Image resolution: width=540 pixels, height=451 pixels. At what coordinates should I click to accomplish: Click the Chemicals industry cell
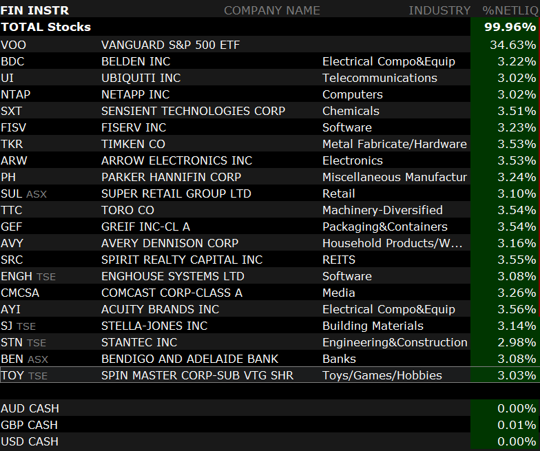[351, 111]
